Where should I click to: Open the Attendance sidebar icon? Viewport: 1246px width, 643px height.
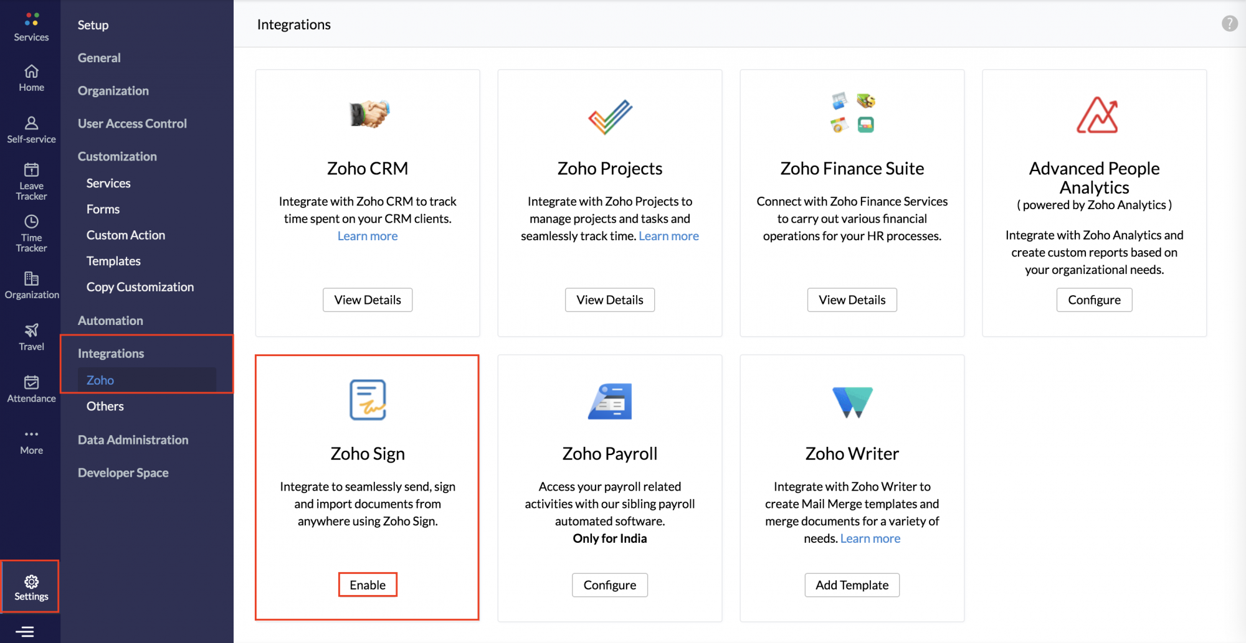click(30, 383)
